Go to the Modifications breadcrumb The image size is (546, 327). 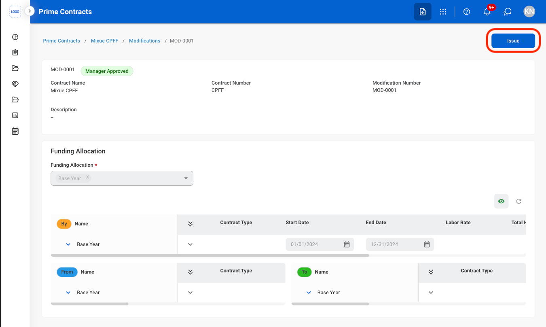(145, 41)
